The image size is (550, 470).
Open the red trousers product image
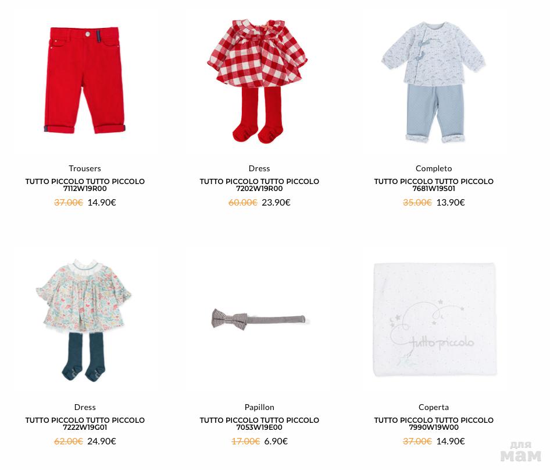[x=84, y=80]
